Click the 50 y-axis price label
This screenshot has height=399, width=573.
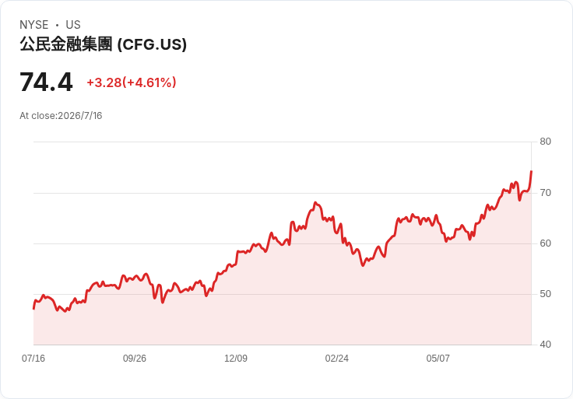(545, 294)
